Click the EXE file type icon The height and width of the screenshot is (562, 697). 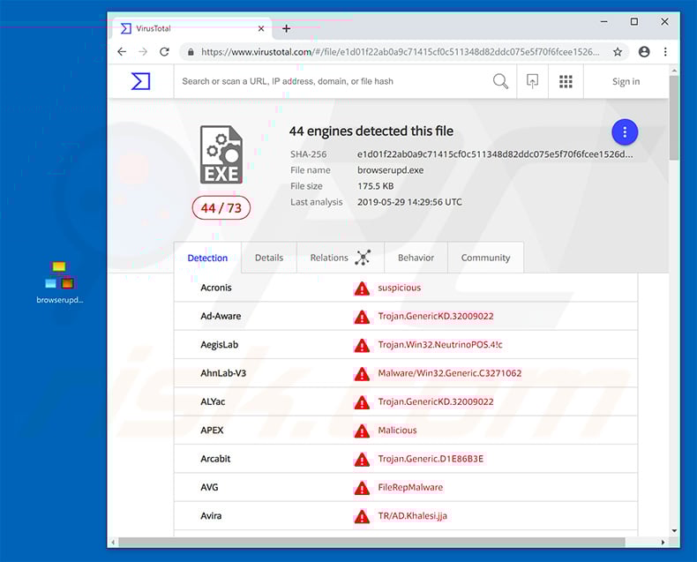pos(221,154)
